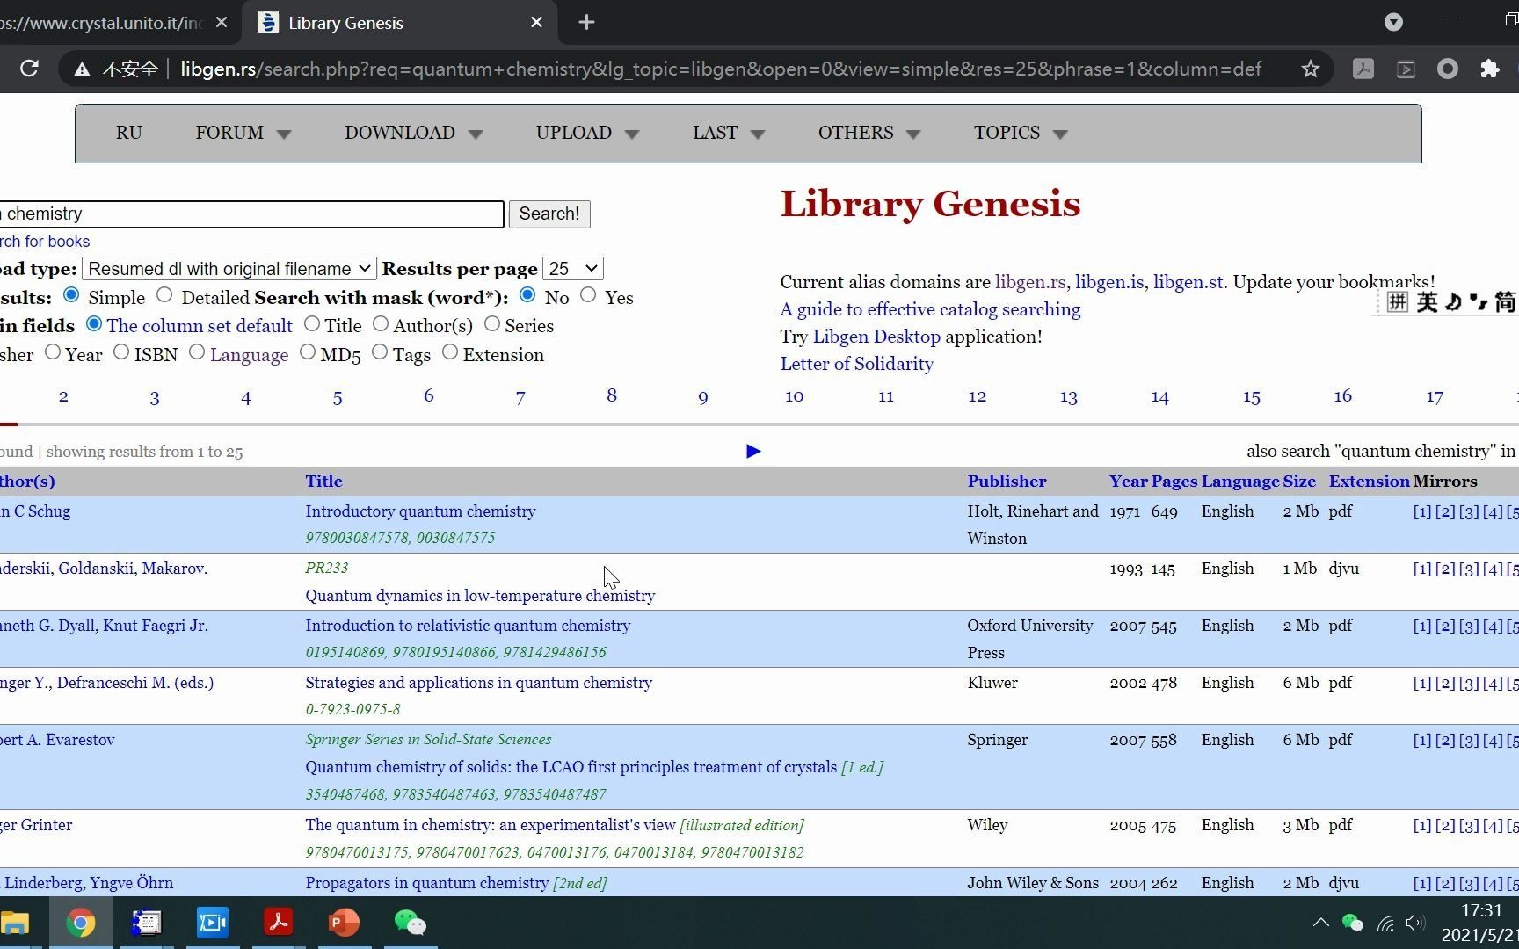This screenshot has width=1519, height=949.
Task: Go to results page 8
Action: [x=612, y=395]
